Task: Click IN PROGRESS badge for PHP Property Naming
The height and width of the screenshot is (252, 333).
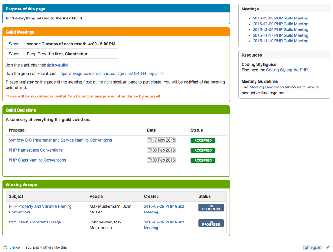Action: coord(211,207)
